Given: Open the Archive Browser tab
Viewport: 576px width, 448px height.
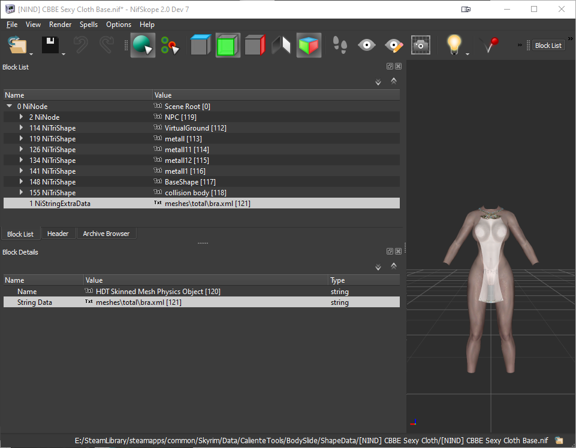Looking at the screenshot, I should 106,234.
